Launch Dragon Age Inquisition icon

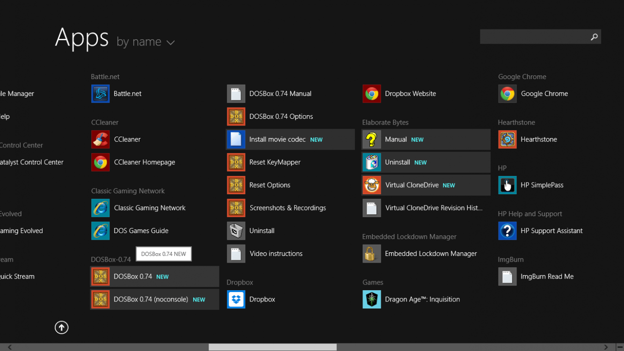371,300
